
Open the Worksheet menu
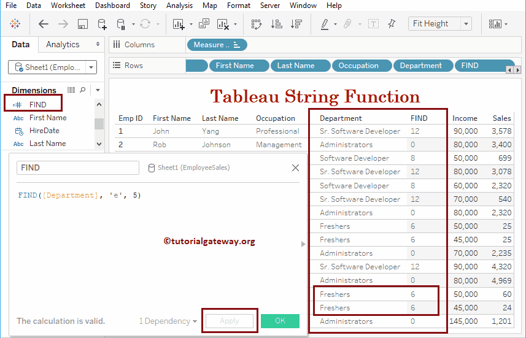pyautogui.click(x=68, y=6)
